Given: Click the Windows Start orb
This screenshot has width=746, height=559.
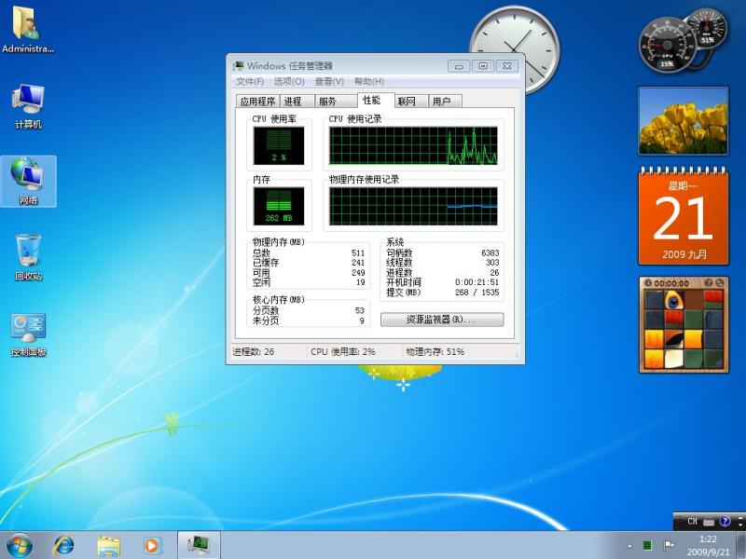Looking at the screenshot, I should [19, 546].
